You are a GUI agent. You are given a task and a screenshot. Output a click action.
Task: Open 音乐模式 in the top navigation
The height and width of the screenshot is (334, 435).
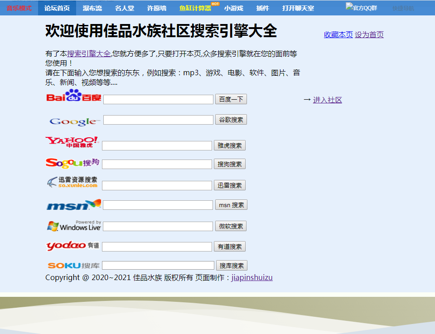pos(19,8)
